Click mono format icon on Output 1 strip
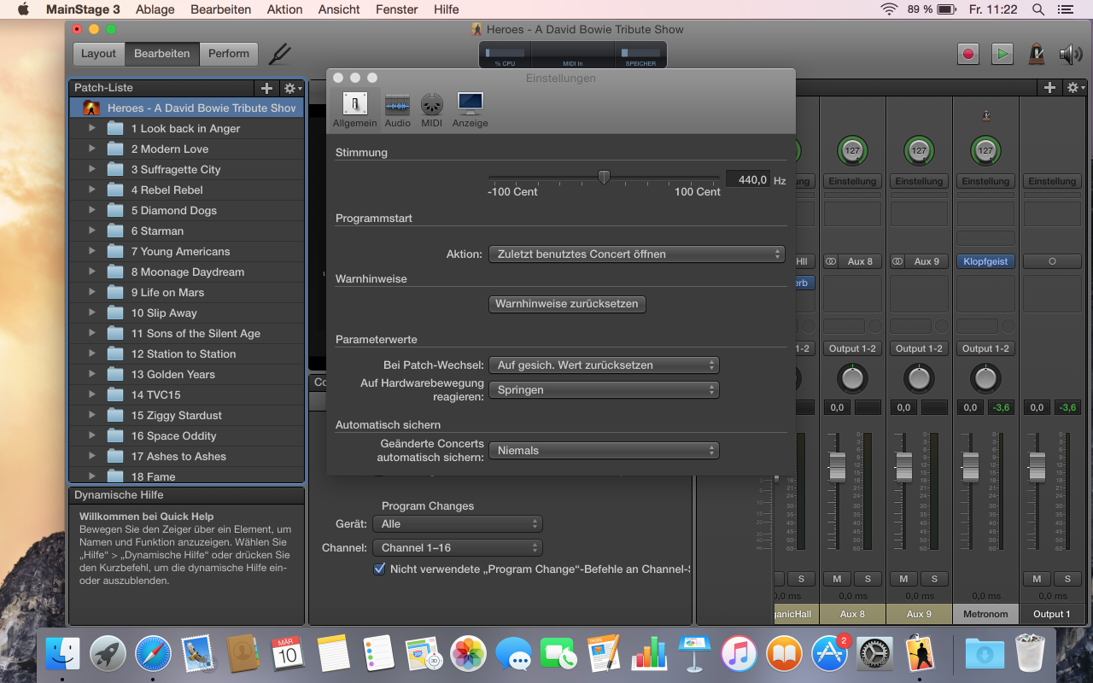The height and width of the screenshot is (683, 1093). coord(1052,261)
